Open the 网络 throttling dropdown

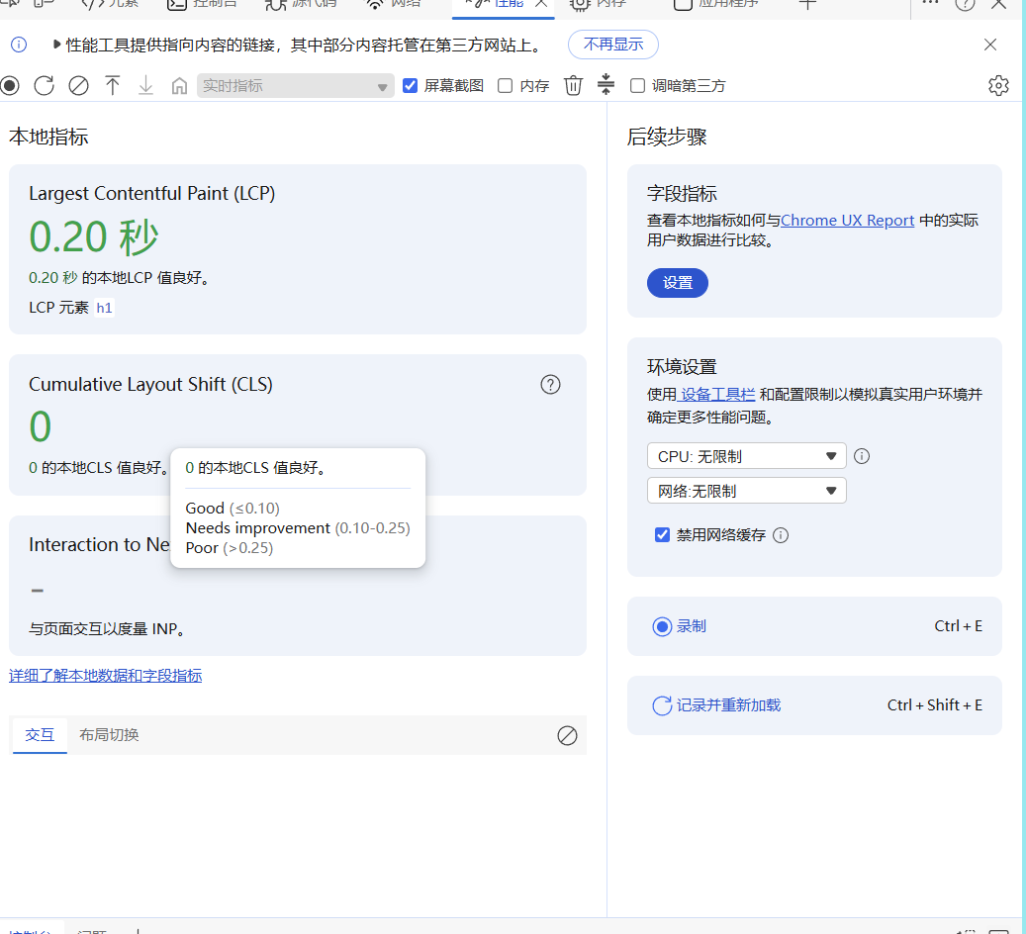point(746,491)
